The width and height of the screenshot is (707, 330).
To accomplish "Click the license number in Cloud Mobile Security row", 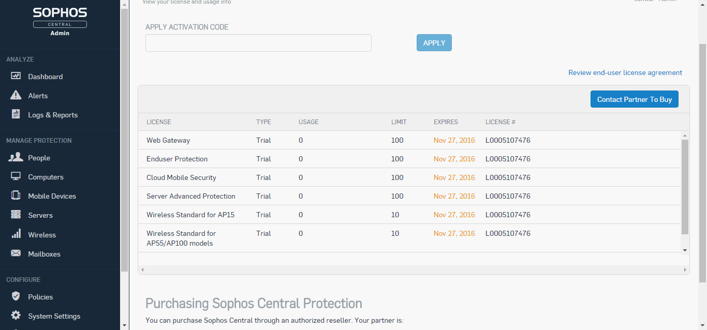I will click(x=508, y=177).
